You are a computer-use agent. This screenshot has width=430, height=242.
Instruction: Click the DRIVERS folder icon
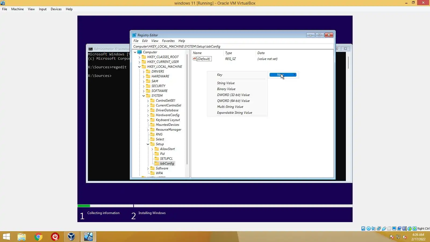tap(148, 72)
